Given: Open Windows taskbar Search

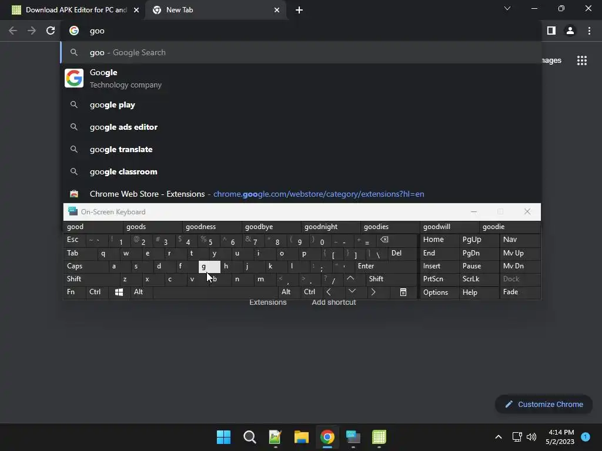Looking at the screenshot, I should (x=249, y=437).
